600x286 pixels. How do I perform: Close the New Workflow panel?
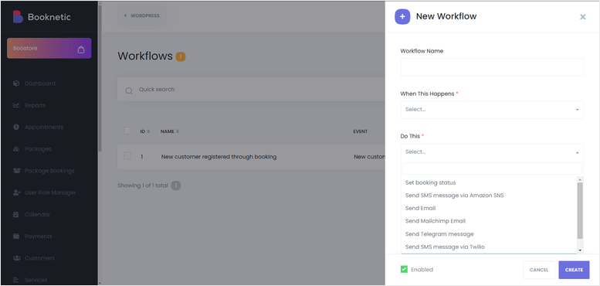[582, 17]
